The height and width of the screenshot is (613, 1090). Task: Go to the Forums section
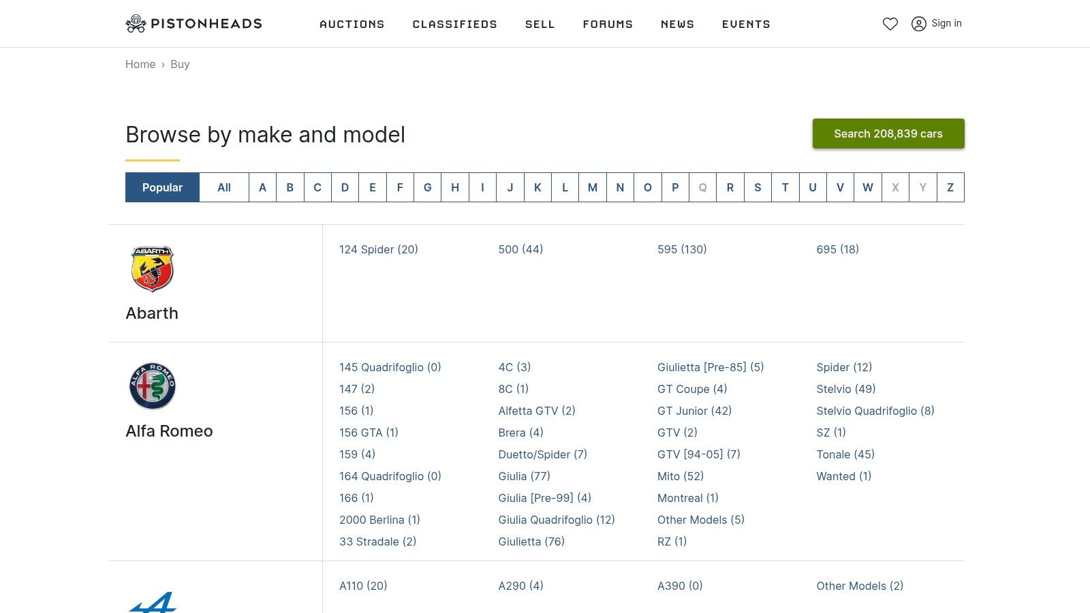tap(608, 24)
